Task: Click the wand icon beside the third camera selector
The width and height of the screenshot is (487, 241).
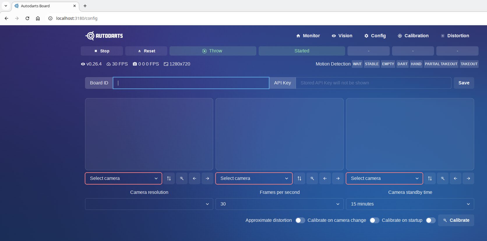Action: pyautogui.click(x=443, y=178)
